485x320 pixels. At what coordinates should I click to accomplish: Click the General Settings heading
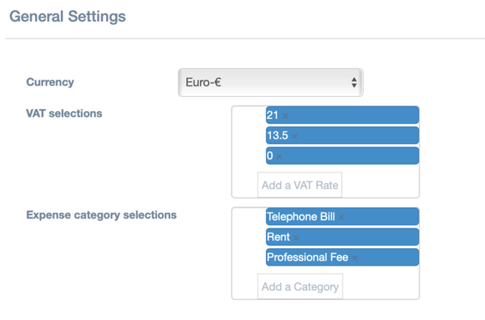coord(68,17)
